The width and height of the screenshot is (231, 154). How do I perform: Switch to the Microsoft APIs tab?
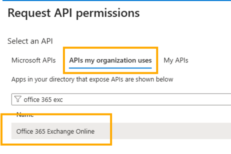click(x=34, y=60)
